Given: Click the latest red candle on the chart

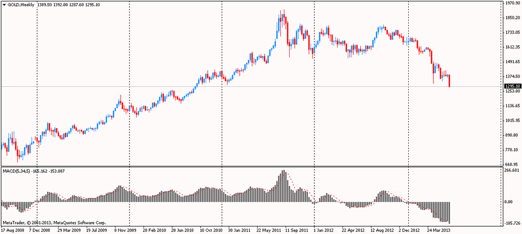Looking at the screenshot, I should 449,81.
